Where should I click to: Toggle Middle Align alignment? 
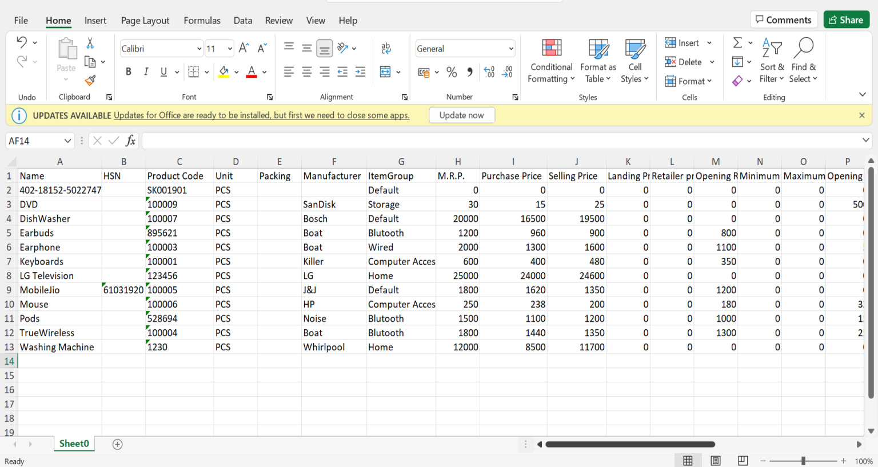(x=307, y=48)
